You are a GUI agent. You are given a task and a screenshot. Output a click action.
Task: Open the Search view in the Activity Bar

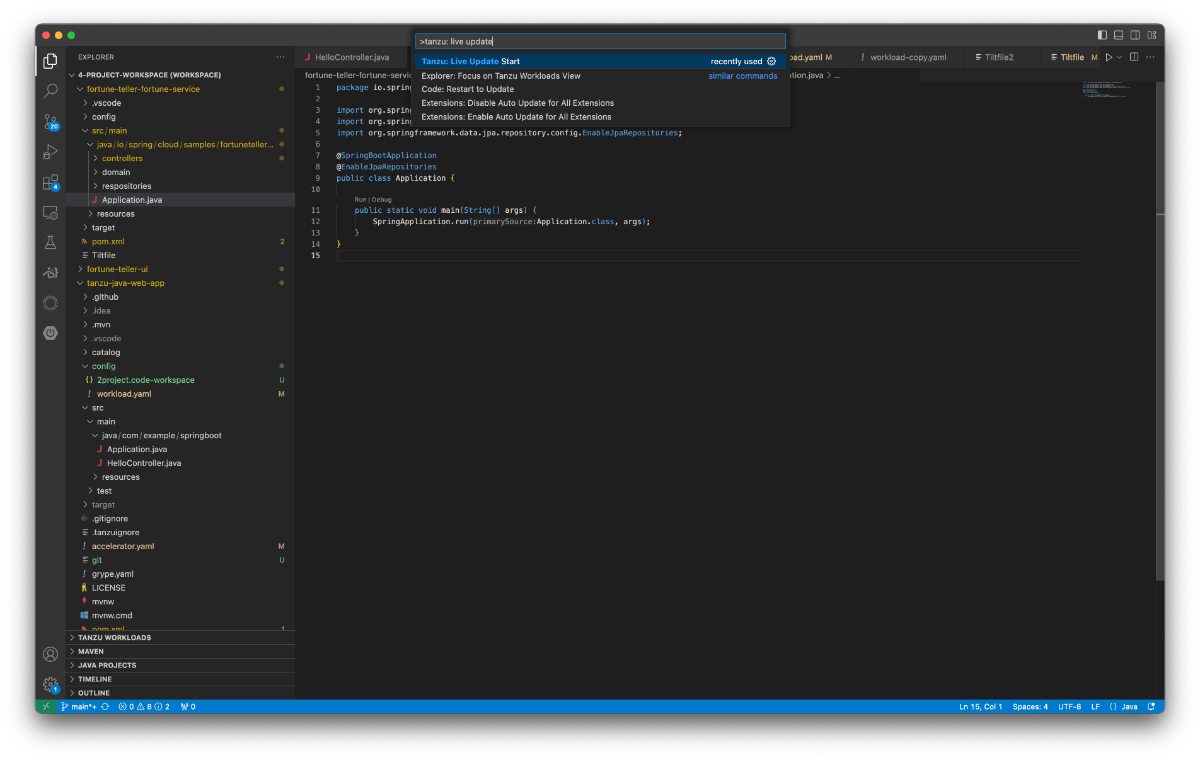click(x=50, y=91)
